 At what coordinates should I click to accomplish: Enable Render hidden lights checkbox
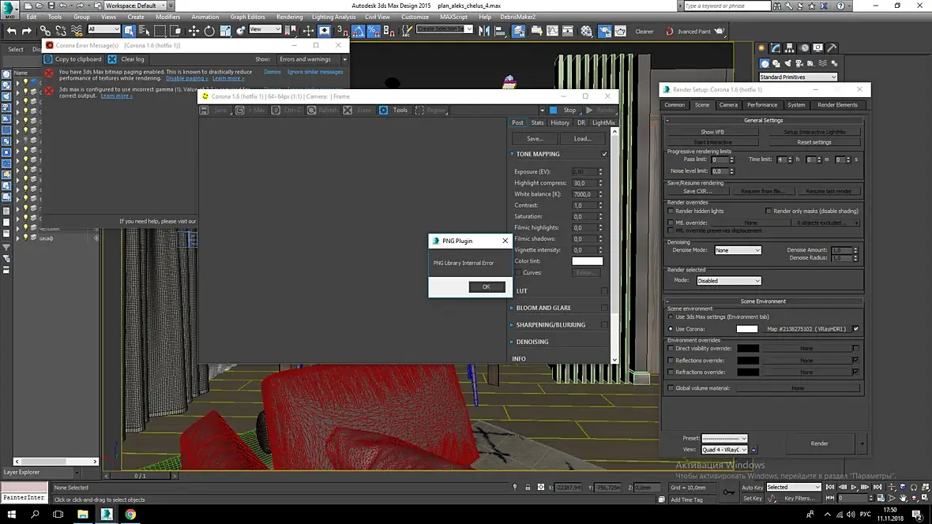pyautogui.click(x=671, y=211)
